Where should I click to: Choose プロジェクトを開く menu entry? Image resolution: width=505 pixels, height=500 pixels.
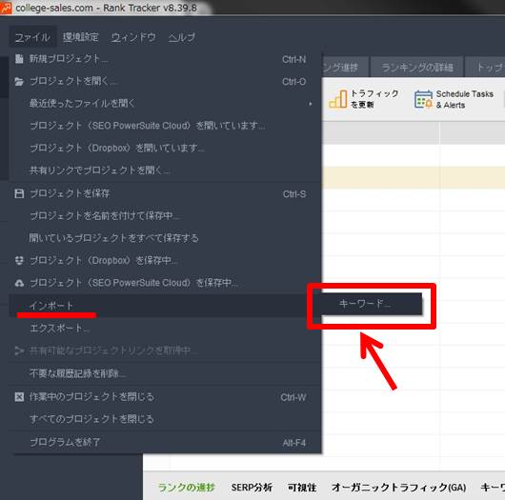click(x=165, y=81)
